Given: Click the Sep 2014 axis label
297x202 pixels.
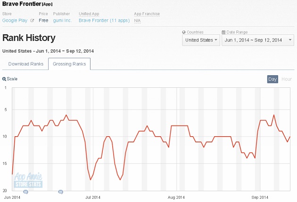Looking at the screenshot, I should pyautogui.click(x=260, y=197).
